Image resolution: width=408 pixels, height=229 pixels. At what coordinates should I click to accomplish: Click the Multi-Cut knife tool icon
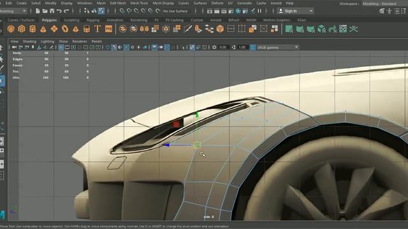[187, 29]
